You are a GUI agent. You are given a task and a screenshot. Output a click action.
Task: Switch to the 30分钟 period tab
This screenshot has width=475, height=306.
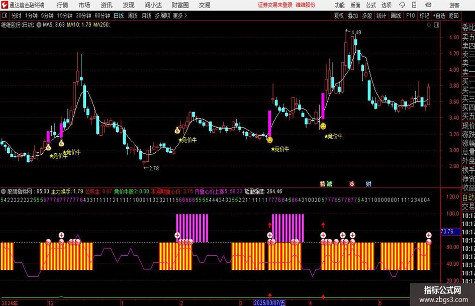(83, 16)
